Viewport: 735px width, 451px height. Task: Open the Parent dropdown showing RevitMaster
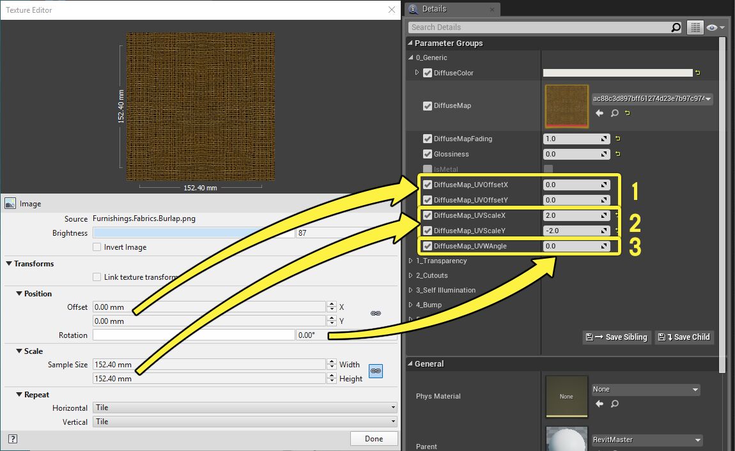point(646,440)
